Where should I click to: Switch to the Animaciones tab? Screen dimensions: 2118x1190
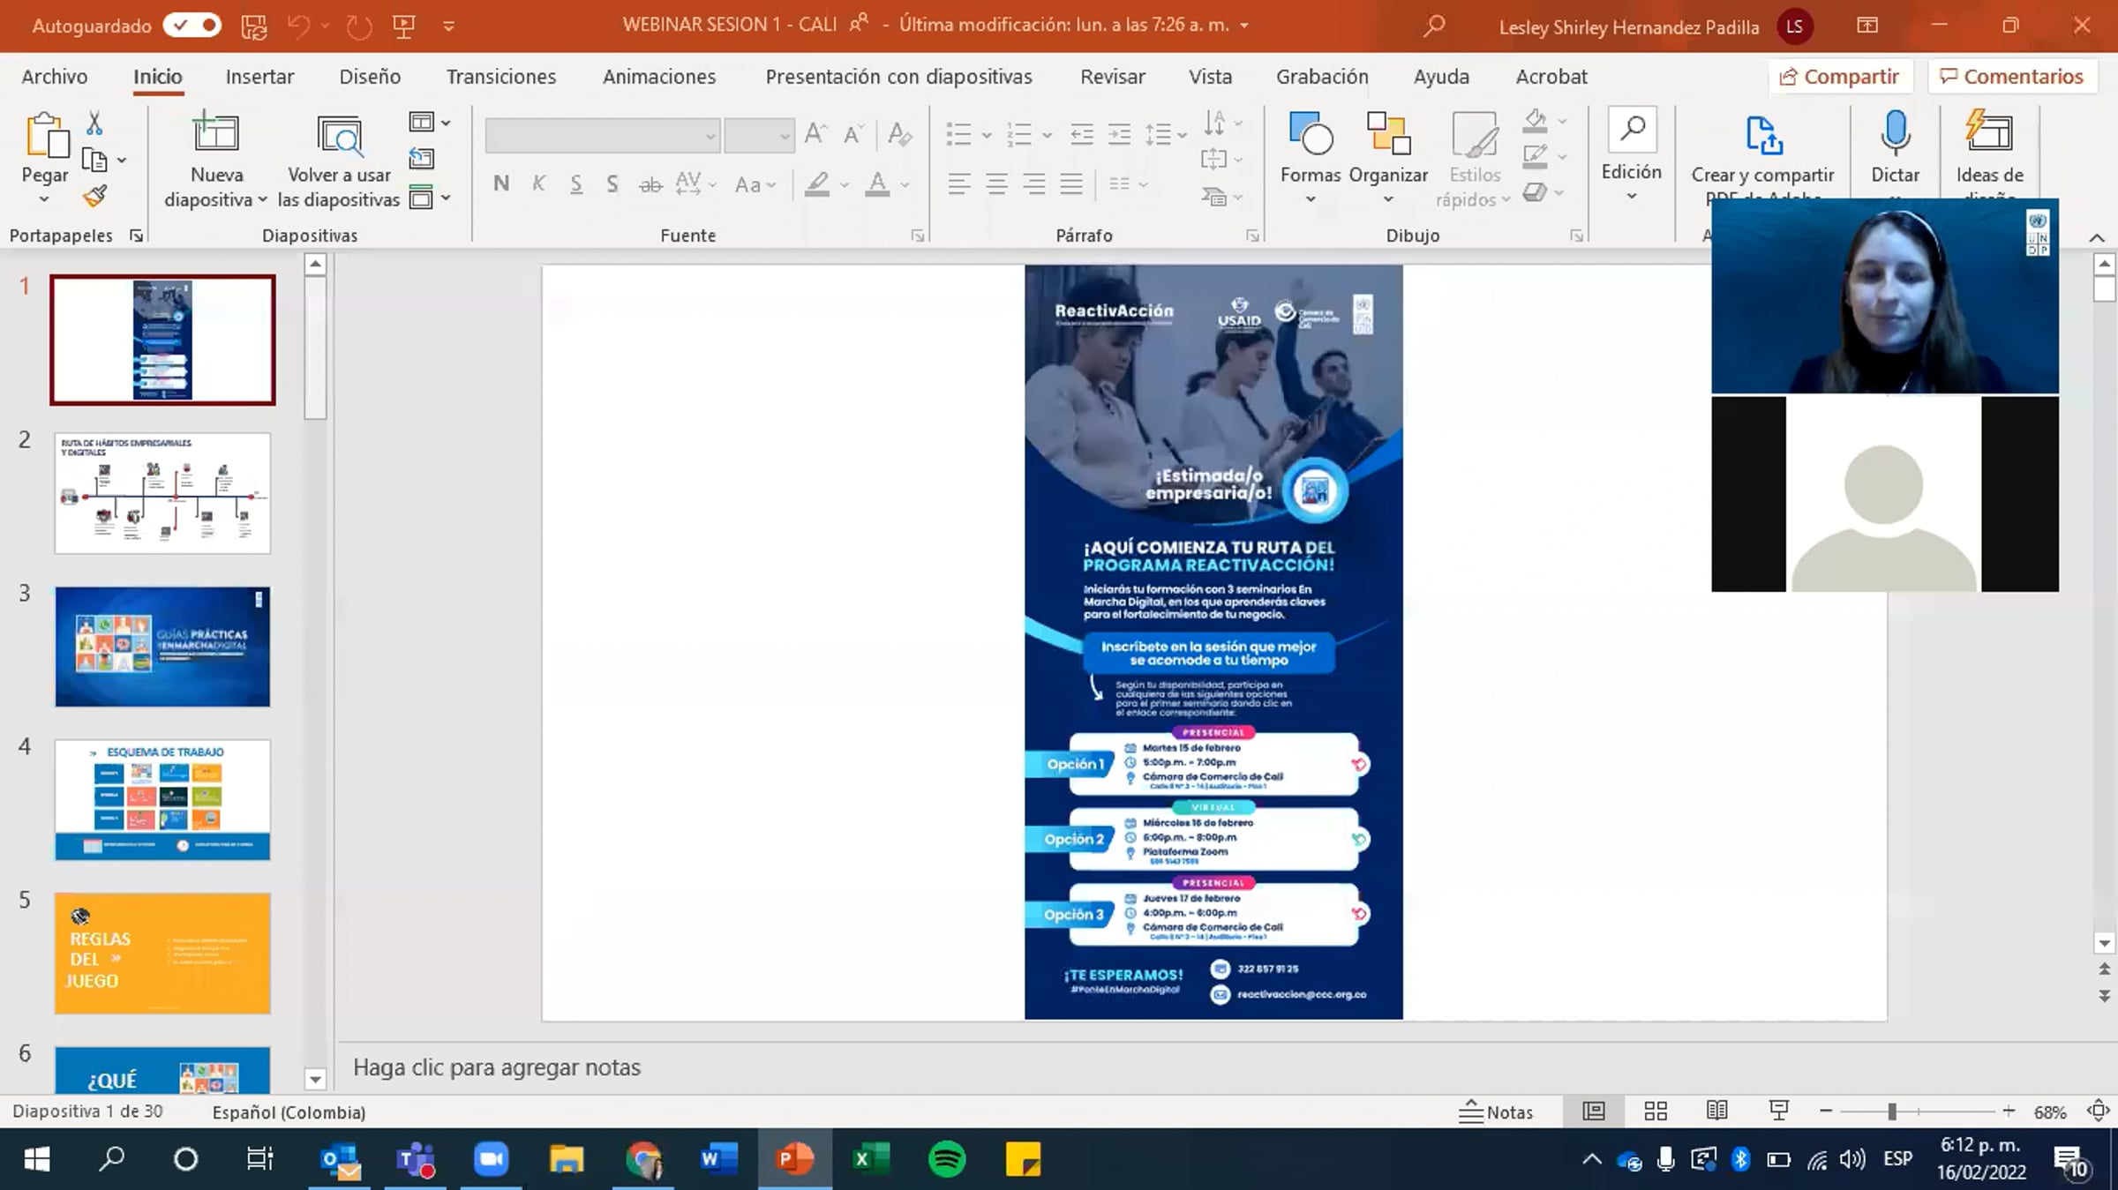[659, 77]
